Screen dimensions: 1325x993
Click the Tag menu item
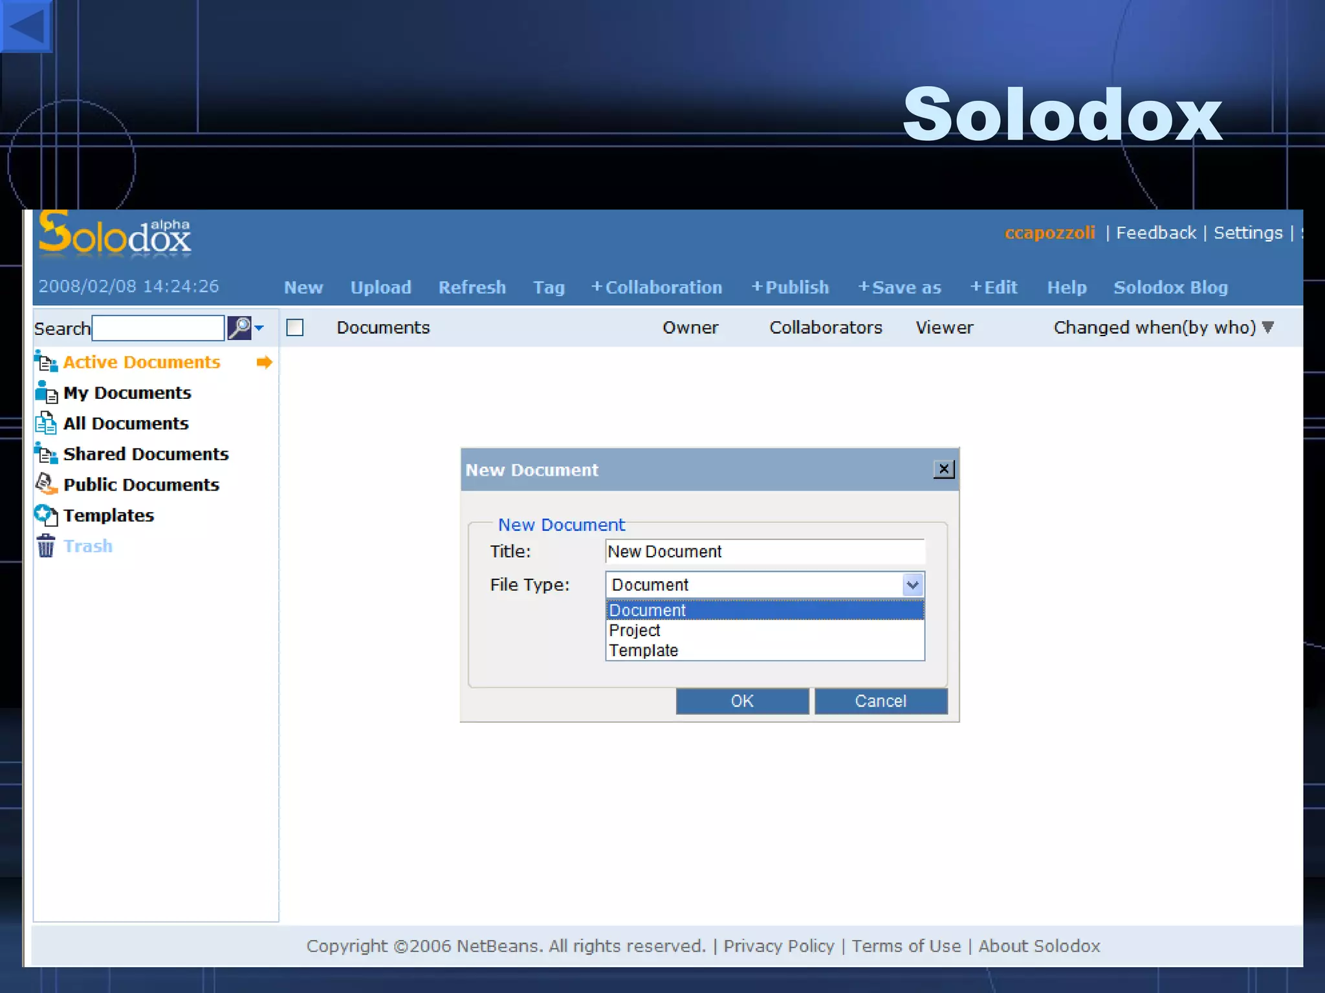(x=549, y=288)
